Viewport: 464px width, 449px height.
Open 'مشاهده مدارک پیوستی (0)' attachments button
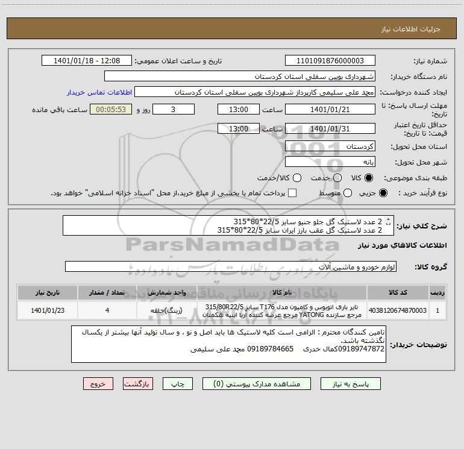point(256,383)
